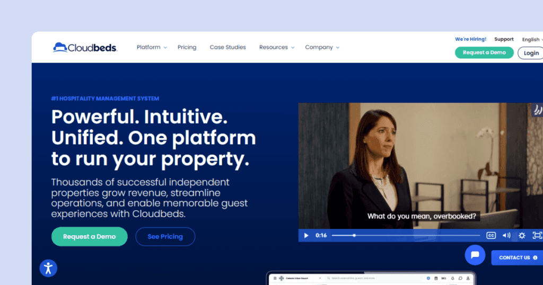Open the We're Hiring! link

pyautogui.click(x=471, y=39)
